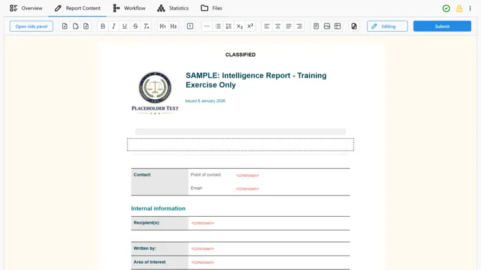Click the boxed number 1 icon
Screen dimensions: 481x270
pyautogui.click(x=190, y=27)
